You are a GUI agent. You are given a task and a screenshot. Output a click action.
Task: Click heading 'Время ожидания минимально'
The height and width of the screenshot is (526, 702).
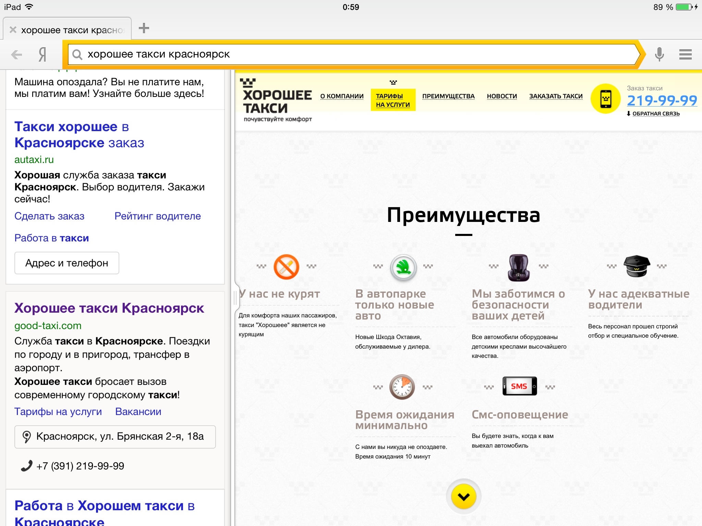(x=405, y=420)
